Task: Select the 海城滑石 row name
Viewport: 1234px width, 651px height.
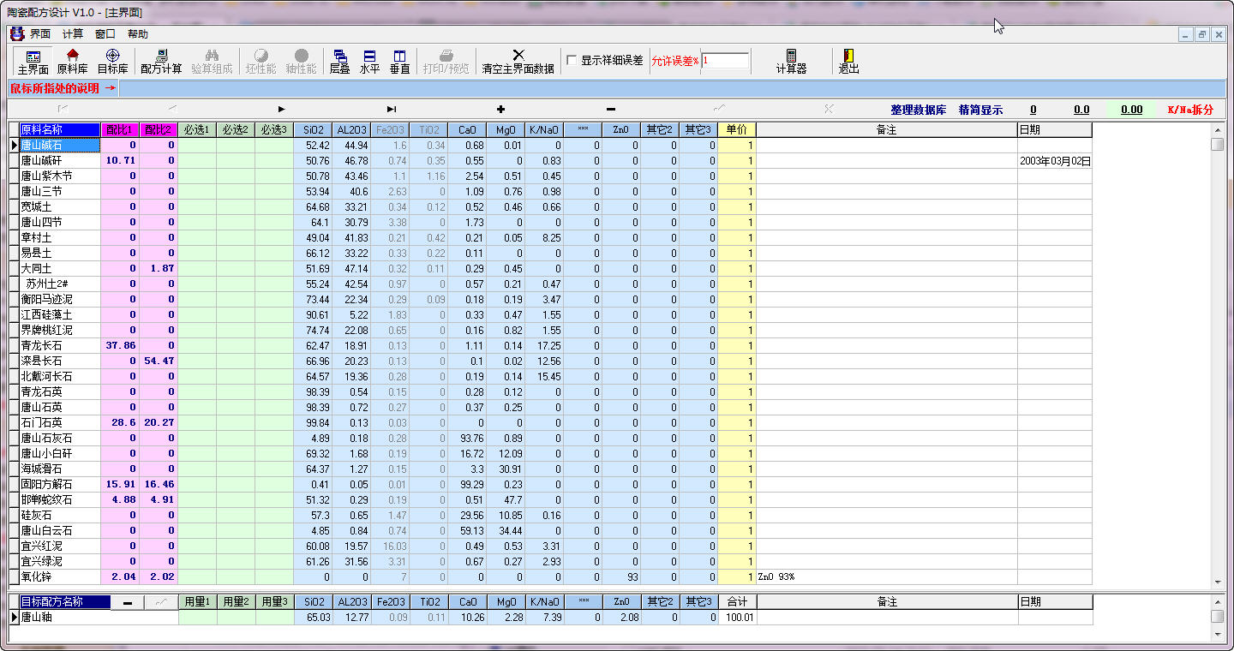Action: click(60, 469)
